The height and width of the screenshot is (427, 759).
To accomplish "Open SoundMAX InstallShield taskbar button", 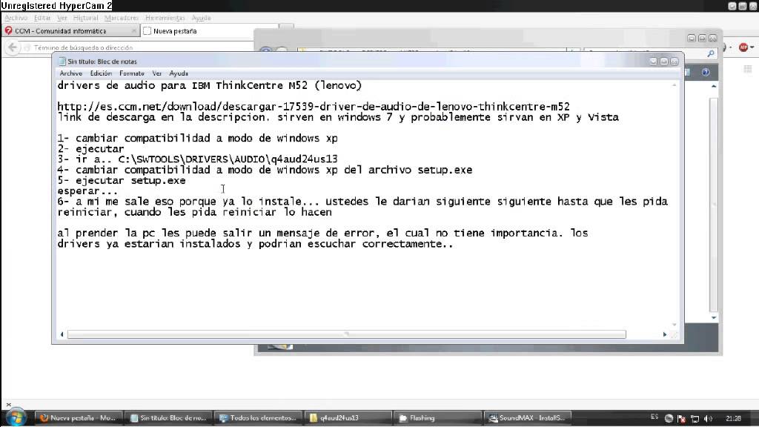I will pyautogui.click(x=528, y=418).
